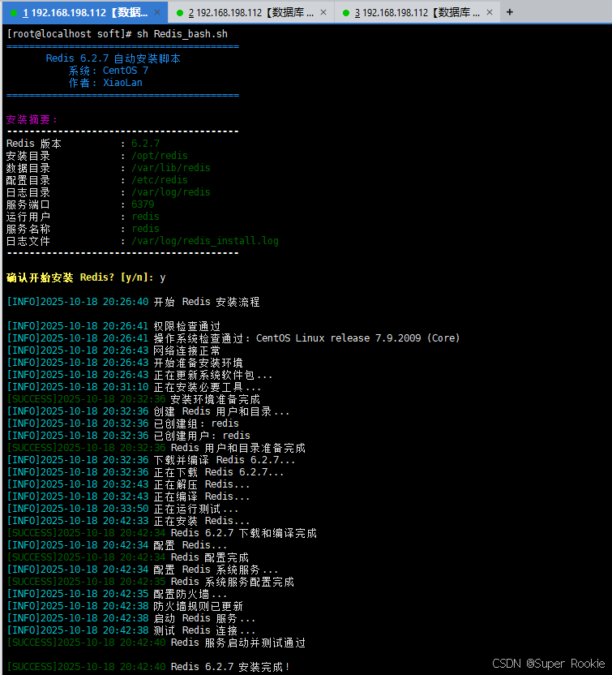
Task: Click success line 'Redis 配置完成'
Action: tap(209, 557)
